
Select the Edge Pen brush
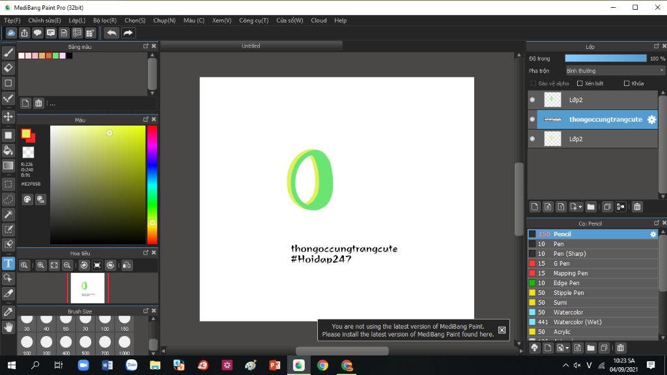pyautogui.click(x=593, y=283)
